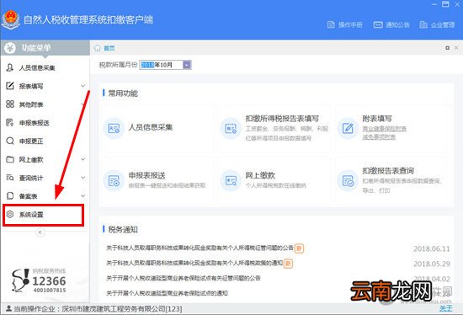Click the 减免事项附表 link
The image size is (463, 315).
pos(379,137)
